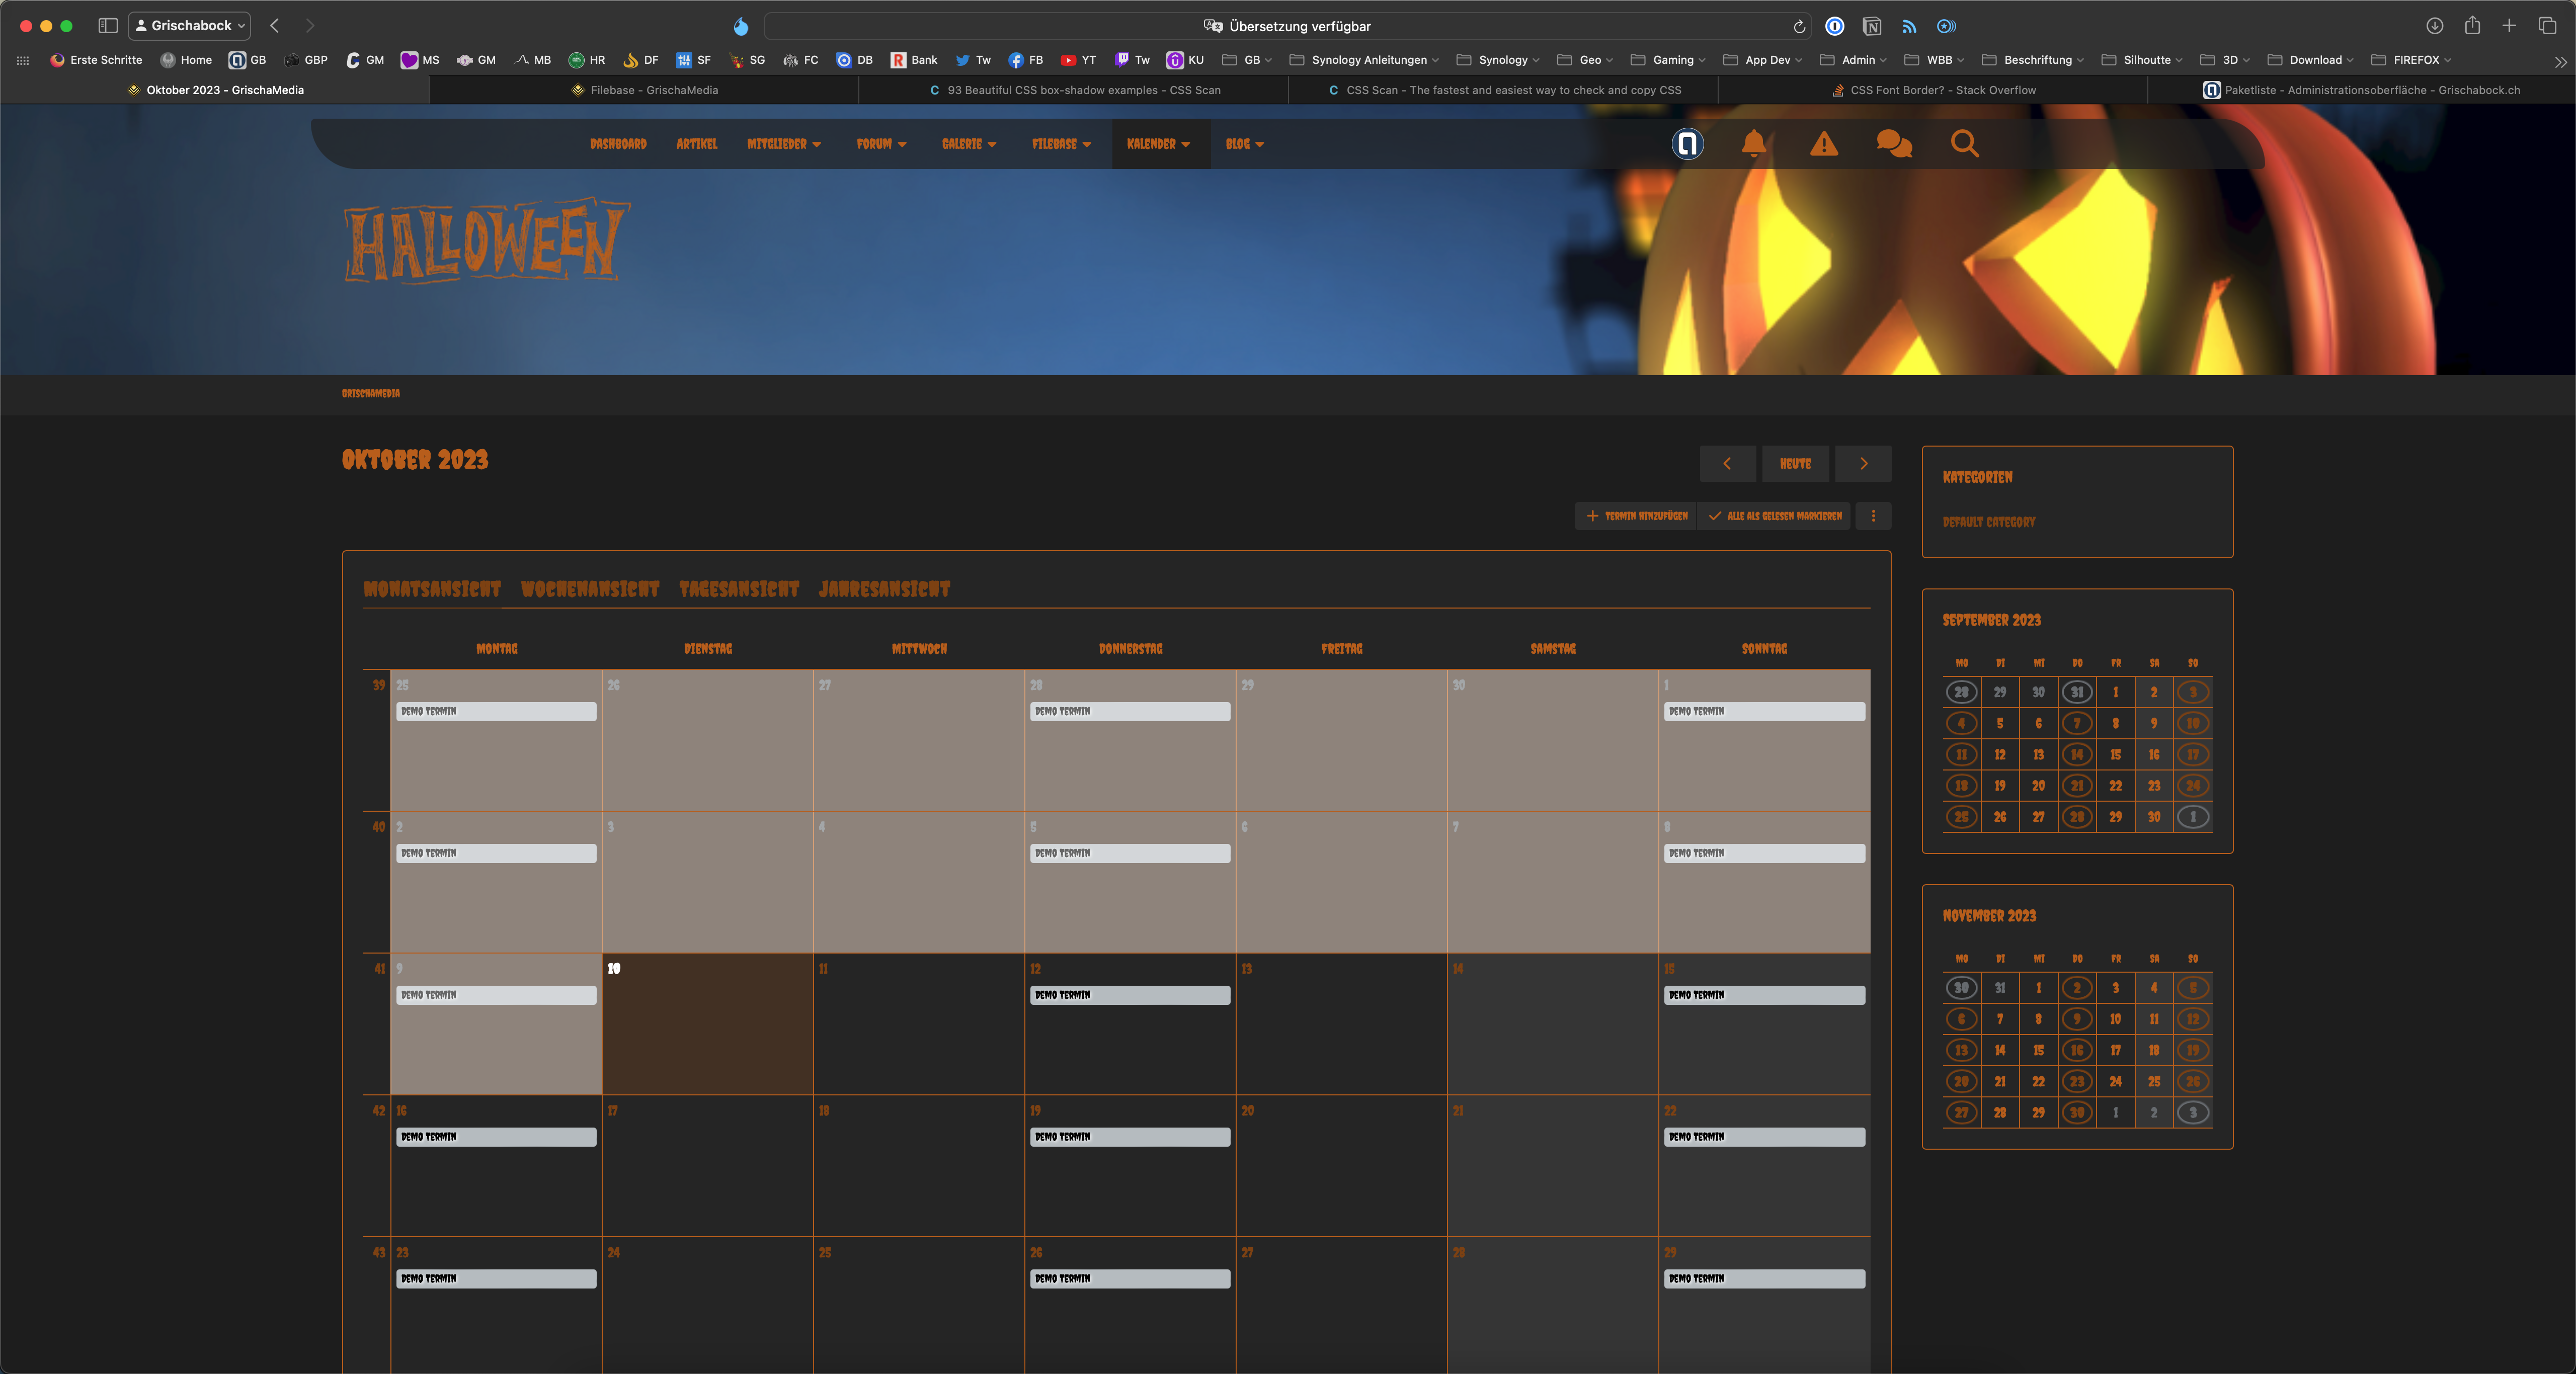Screen dimensions: 2576x1374
Task: Click the search magnifier icon
Action: (1964, 144)
